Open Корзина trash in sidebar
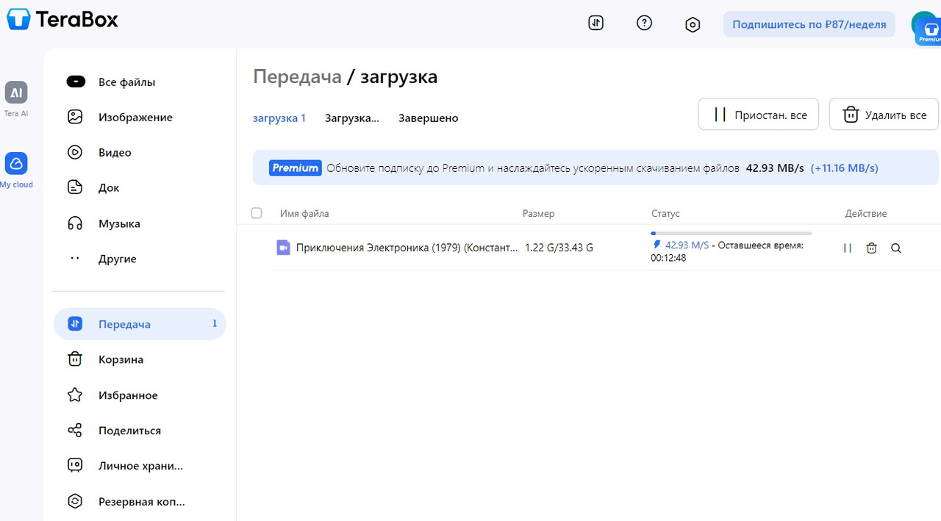 (140, 359)
